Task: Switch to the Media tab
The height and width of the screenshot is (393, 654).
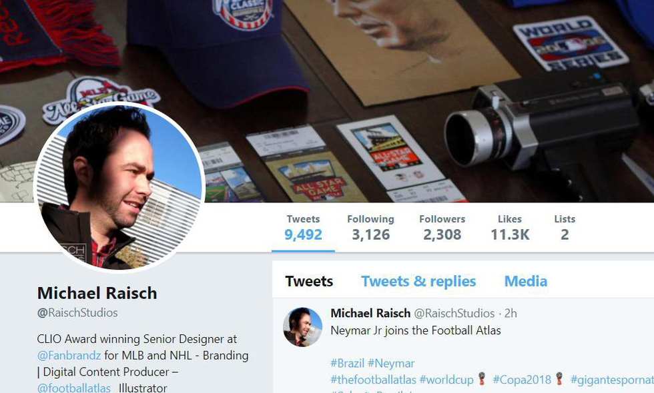Action: [526, 281]
